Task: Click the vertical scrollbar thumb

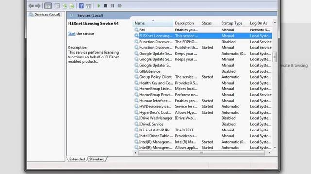Action: coord(275,57)
